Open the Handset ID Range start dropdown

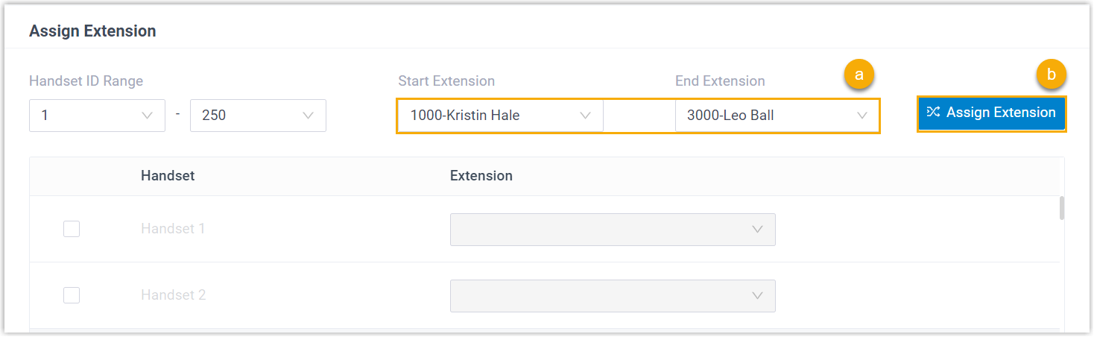click(x=97, y=116)
